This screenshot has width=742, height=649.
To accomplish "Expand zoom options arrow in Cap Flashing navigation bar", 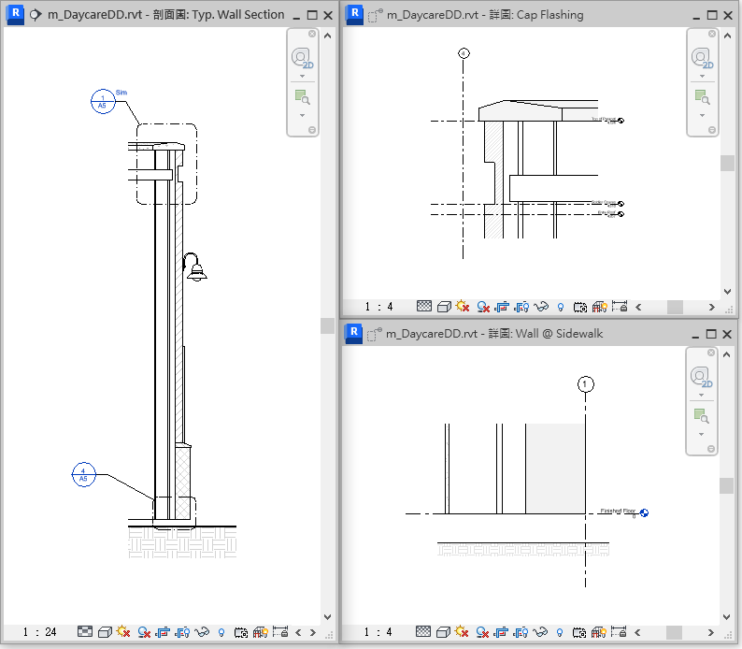I will point(702,116).
